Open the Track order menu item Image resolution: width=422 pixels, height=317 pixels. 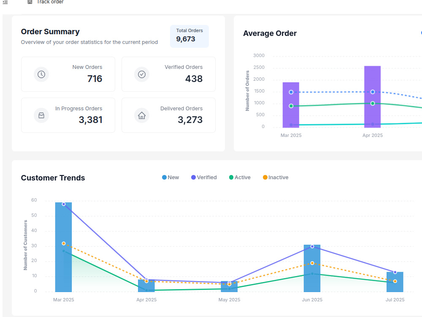[46, 2]
